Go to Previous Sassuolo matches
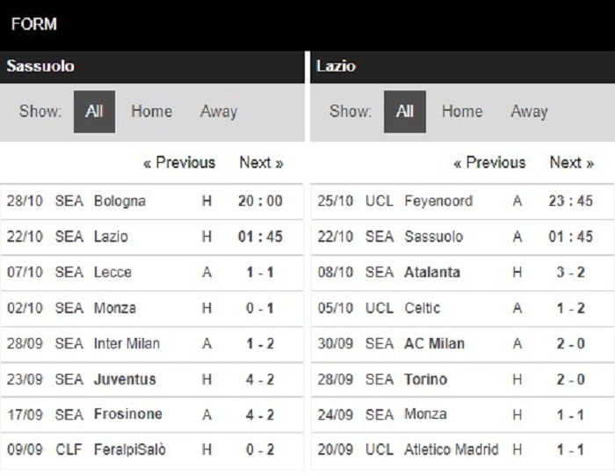The width and height of the screenshot is (615, 476). [x=179, y=163]
